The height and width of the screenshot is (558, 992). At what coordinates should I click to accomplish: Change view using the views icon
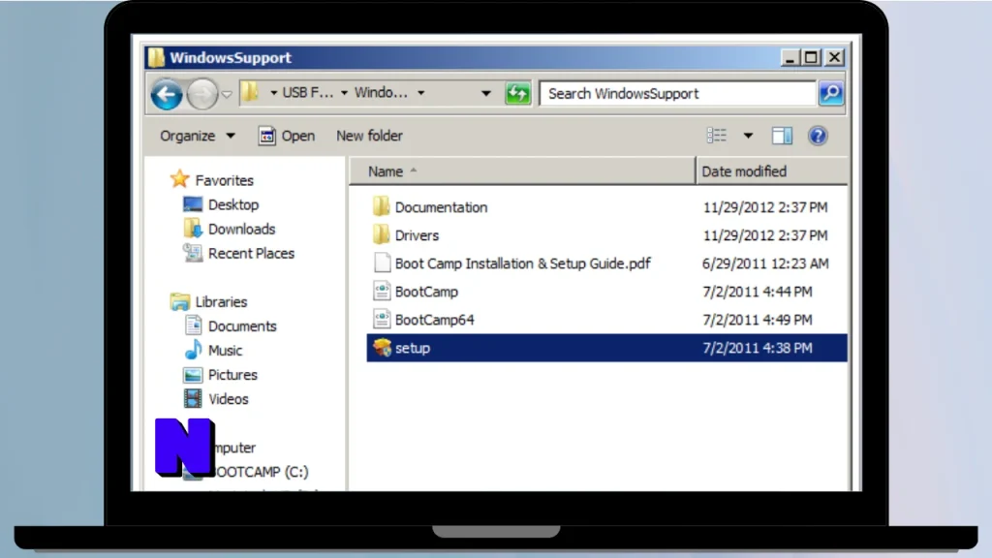pos(717,136)
